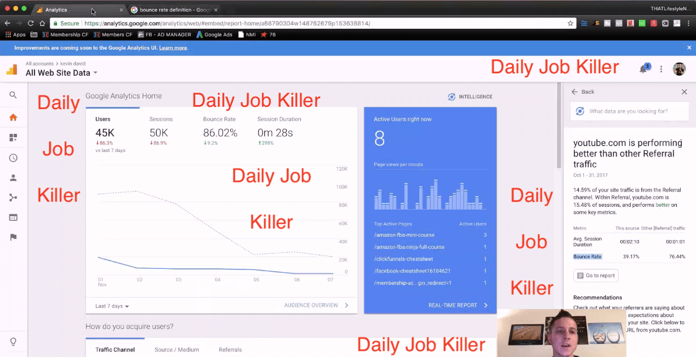Open the All Web Site Data view selector
696x357 pixels.
coord(62,73)
